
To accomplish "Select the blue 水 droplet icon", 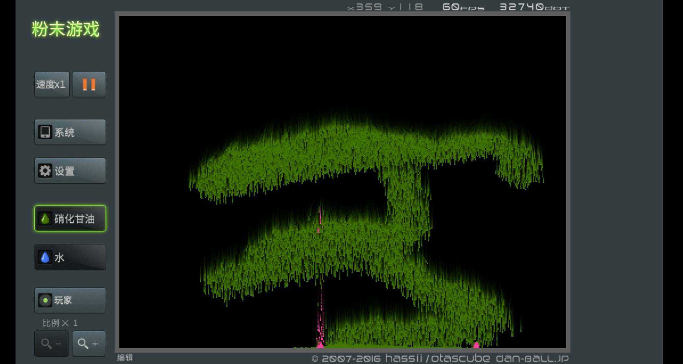I will pos(45,257).
